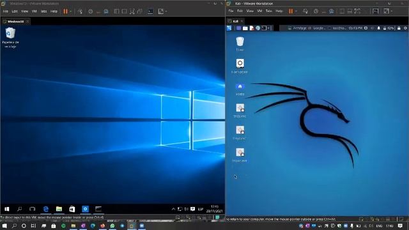Open host taskbar search icon
The height and width of the screenshot is (230, 409).
tap(14, 226)
